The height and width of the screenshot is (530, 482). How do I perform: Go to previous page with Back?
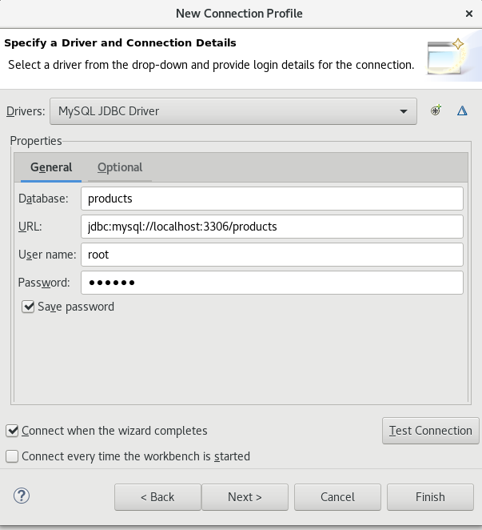157,497
